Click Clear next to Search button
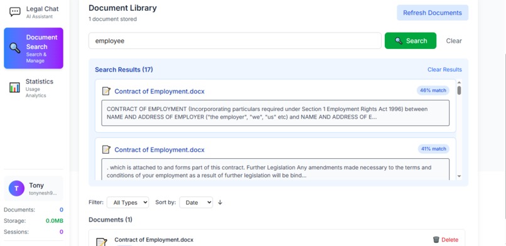This screenshot has height=246, width=506. (454, 41)
